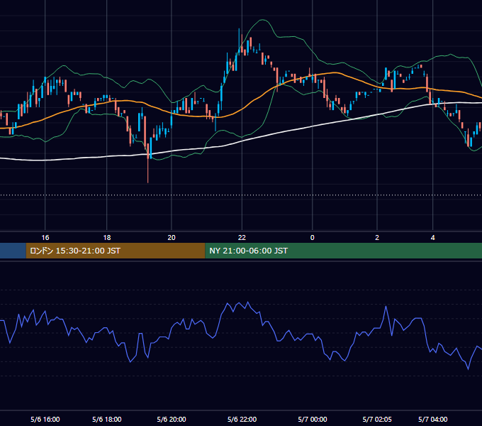Click the 5/6 22:00 date label
The image size is (482, 426).
(242, 419)
